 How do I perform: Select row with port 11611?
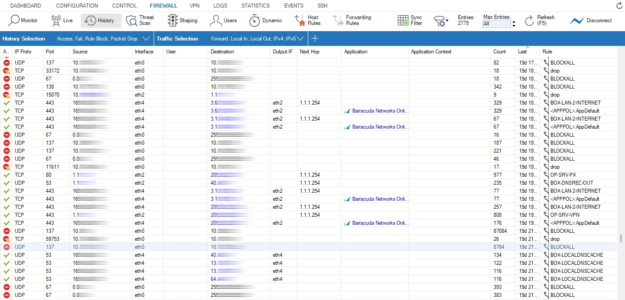(x=309, y=167)
